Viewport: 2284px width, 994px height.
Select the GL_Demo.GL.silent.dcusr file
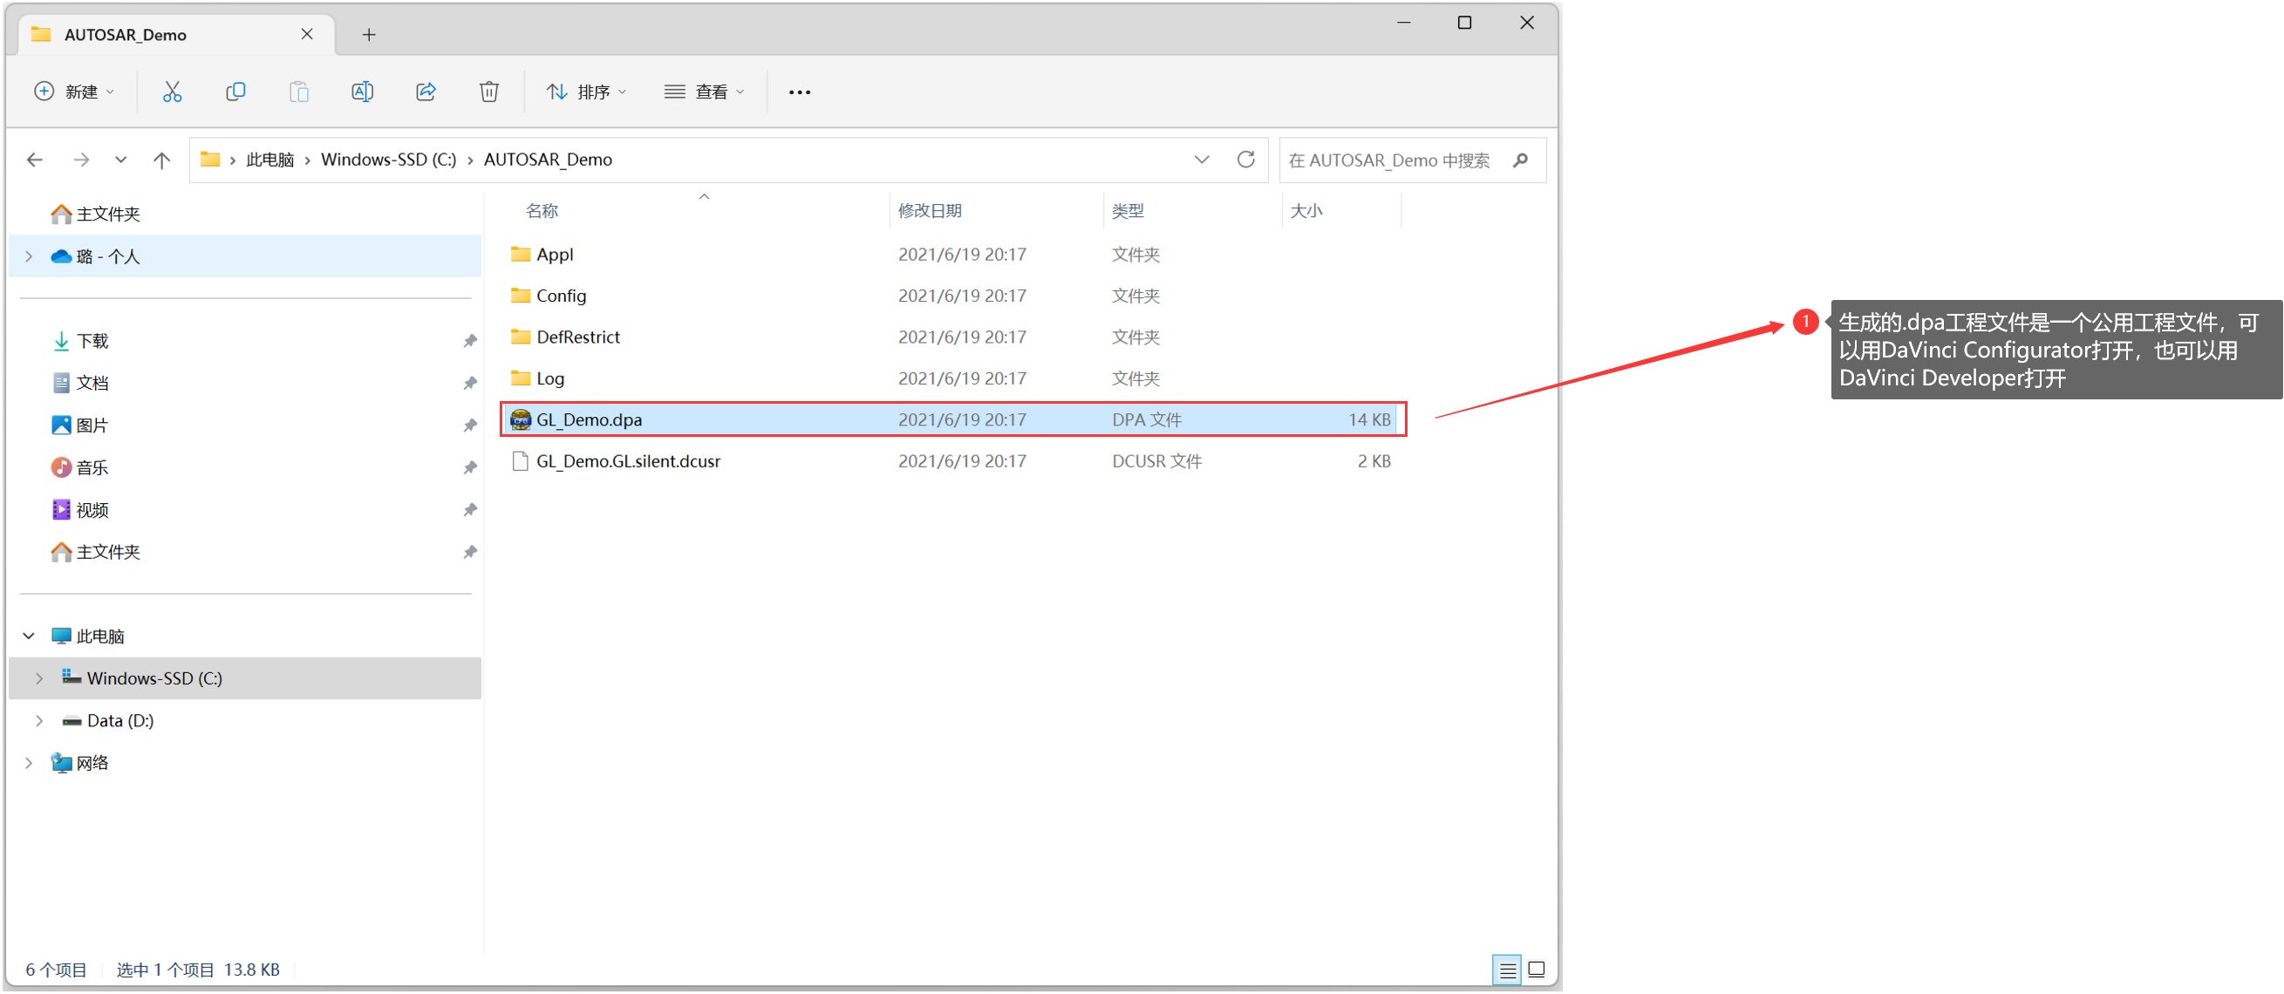(628, 461)
